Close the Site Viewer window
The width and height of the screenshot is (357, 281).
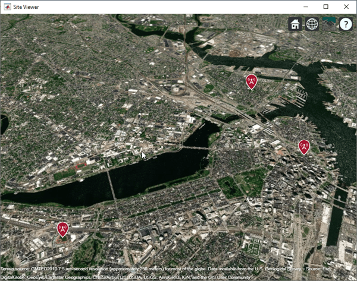346,7
